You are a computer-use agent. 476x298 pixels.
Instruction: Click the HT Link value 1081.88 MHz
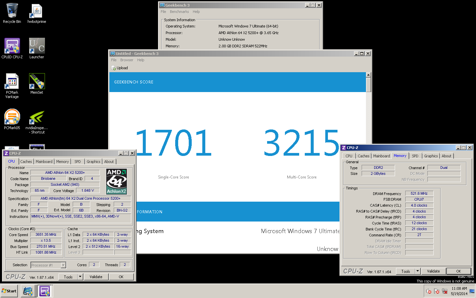tap(46, 252)
